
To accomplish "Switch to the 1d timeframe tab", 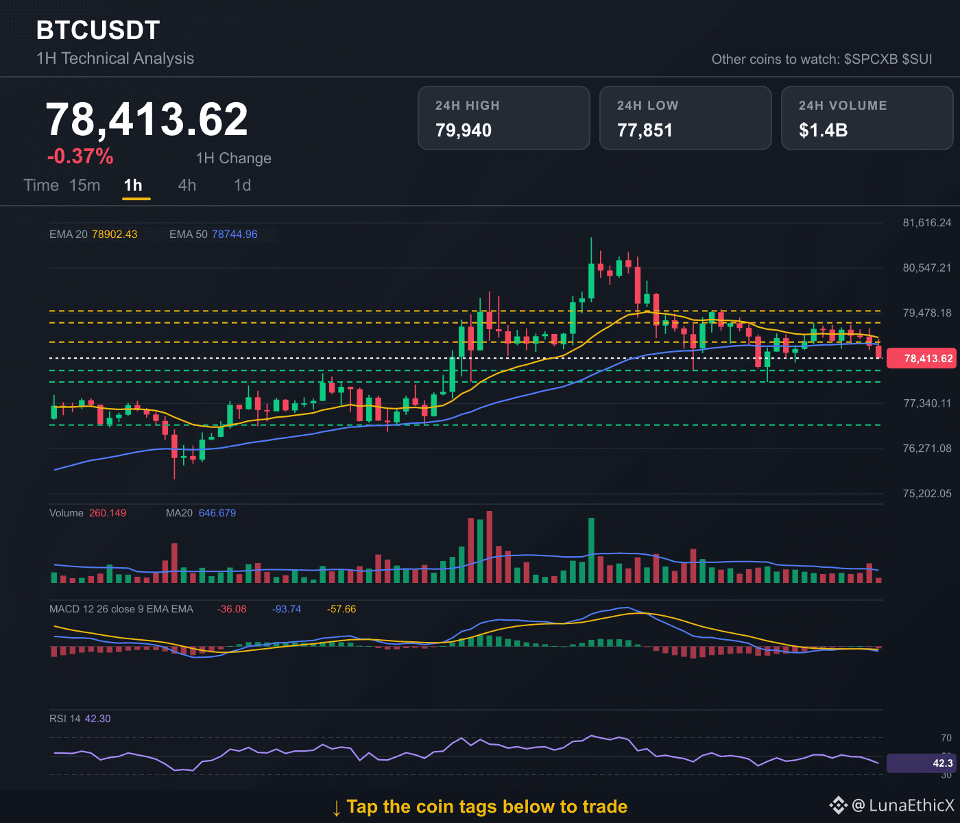I will (x=242, y=185).
